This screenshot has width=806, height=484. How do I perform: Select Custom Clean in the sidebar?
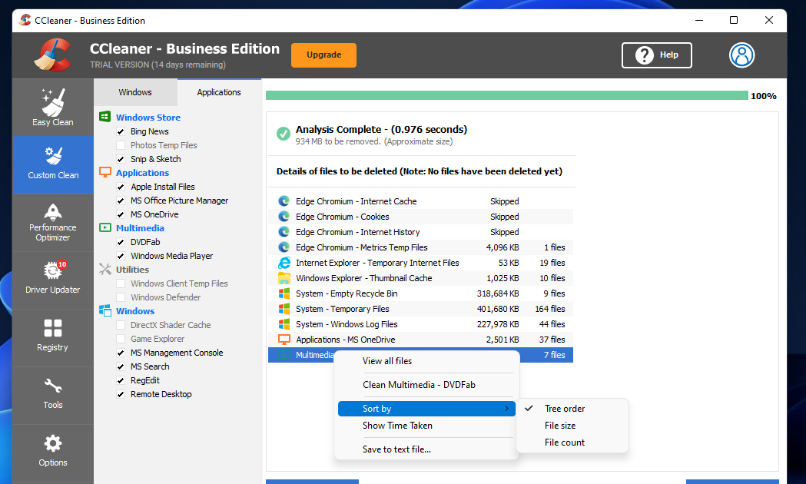tap(53, 164)
